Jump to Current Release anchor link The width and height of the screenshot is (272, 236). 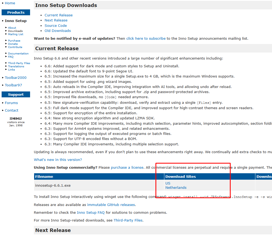click(x=59, y=15)
